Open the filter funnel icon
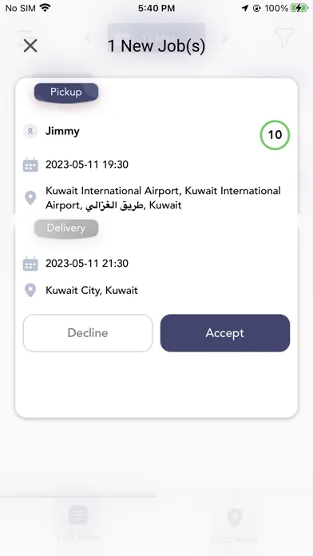 pyautogui.click(x=284, y=38)
